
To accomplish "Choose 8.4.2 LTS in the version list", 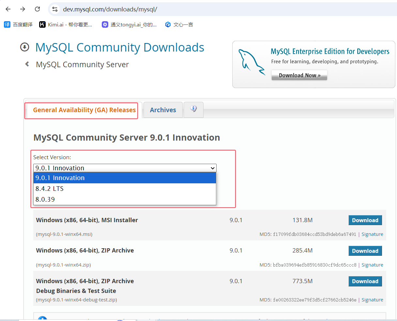I will (125, 189).
